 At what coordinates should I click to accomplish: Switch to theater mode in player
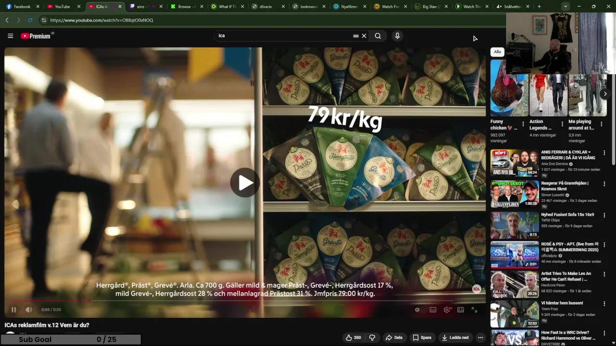point(461,310)
